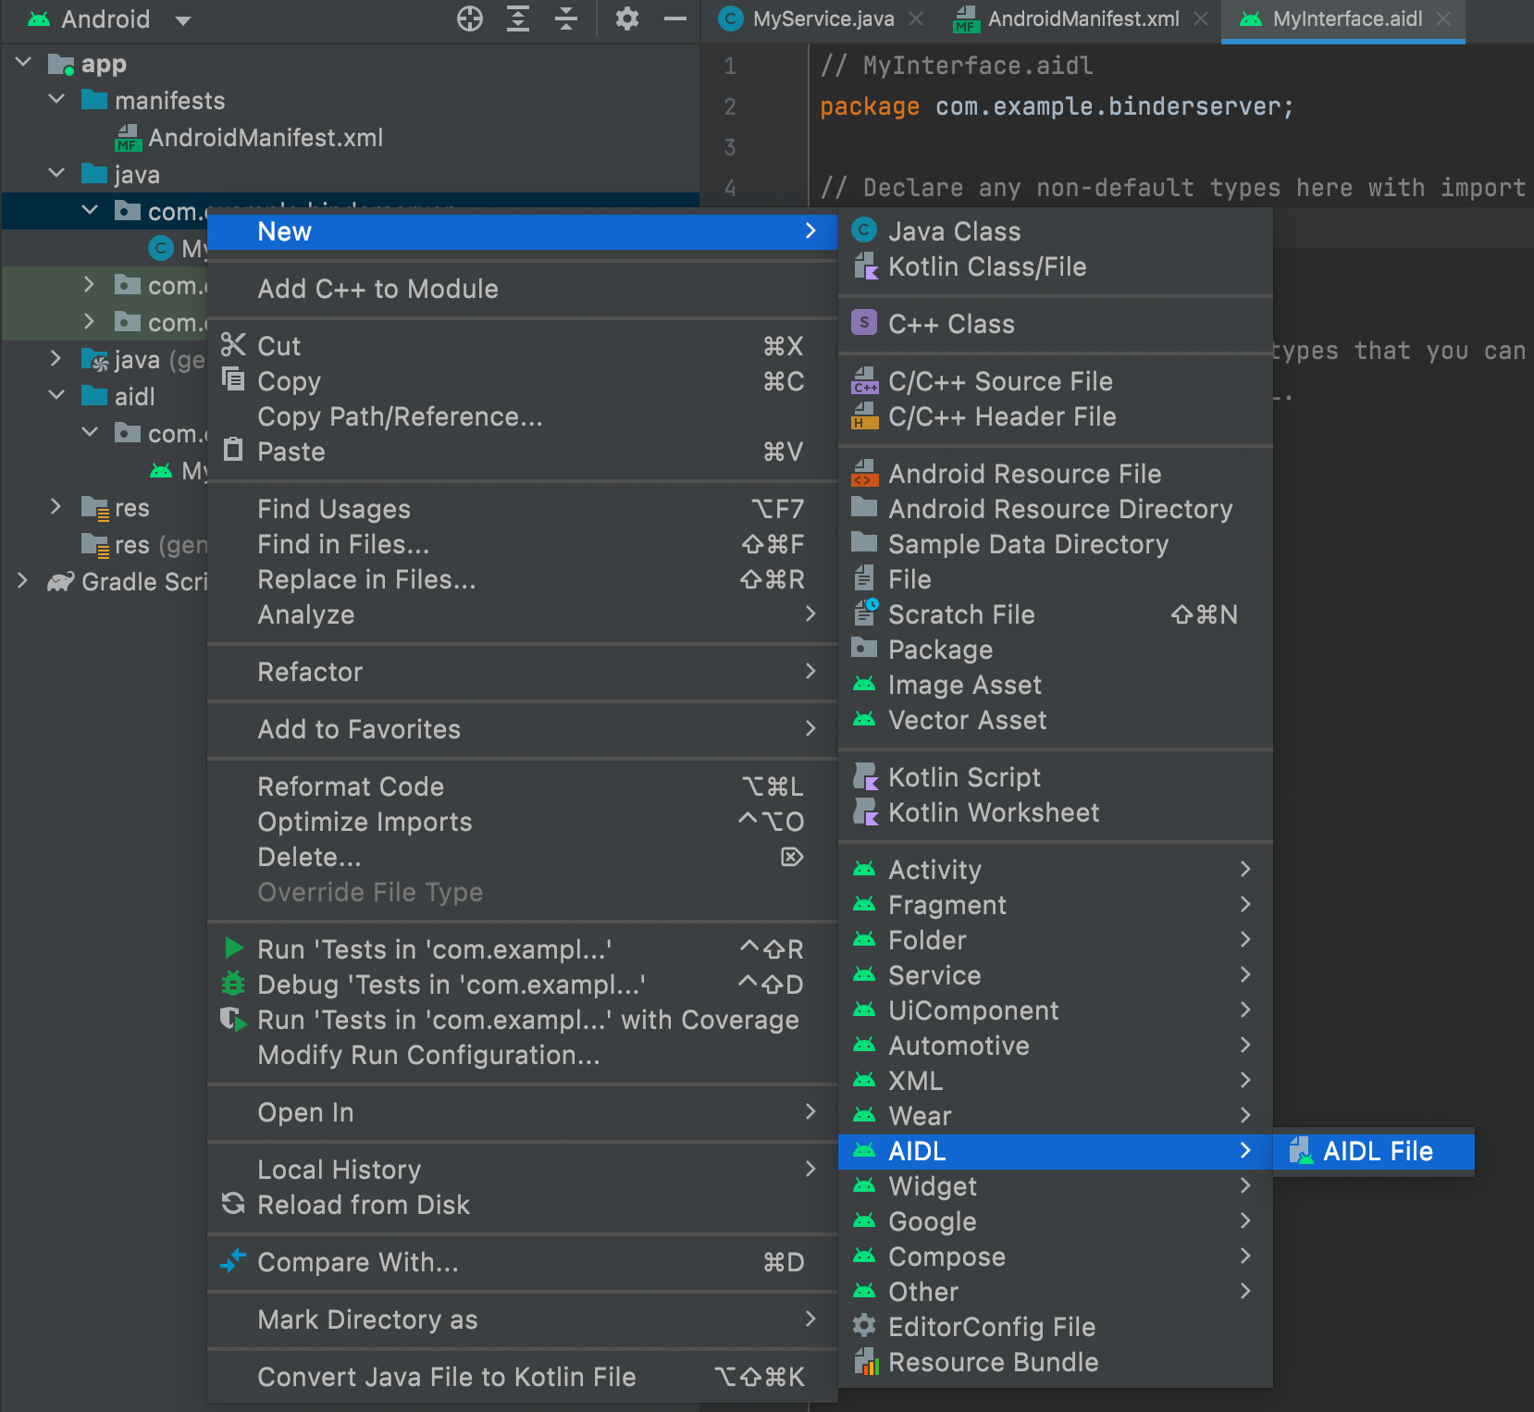Click Paste in the context menu
The image size is (1534, 1412).
pyautogui.click(x=523, y=452)
